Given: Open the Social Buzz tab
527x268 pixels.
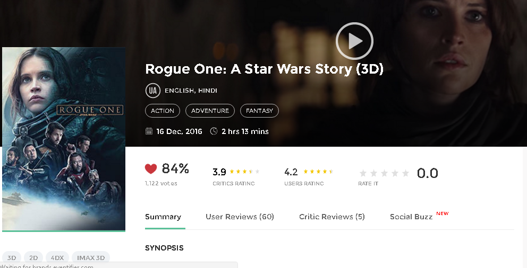Looking at the screenshot, I should tap(411, 217).
